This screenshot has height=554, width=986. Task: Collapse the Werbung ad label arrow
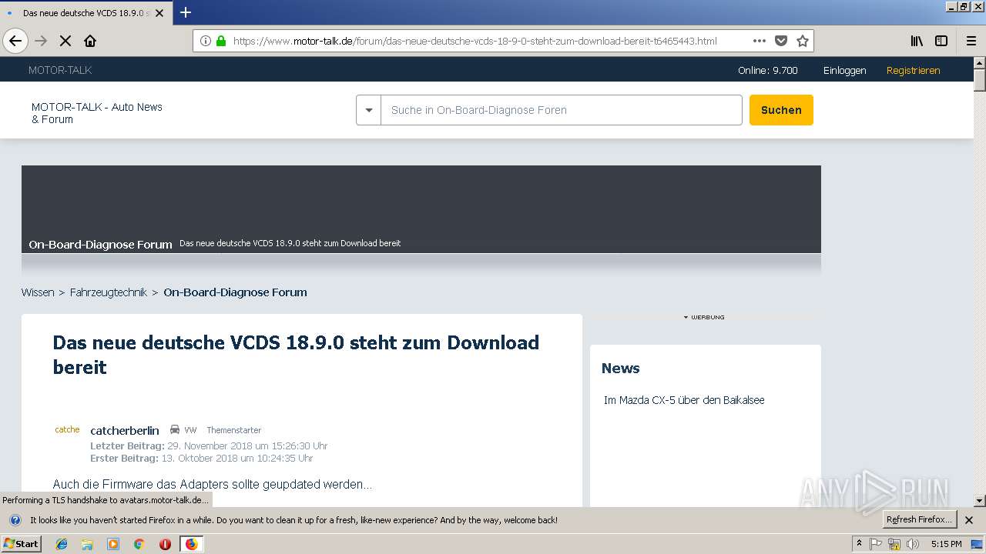coord(686,317)
